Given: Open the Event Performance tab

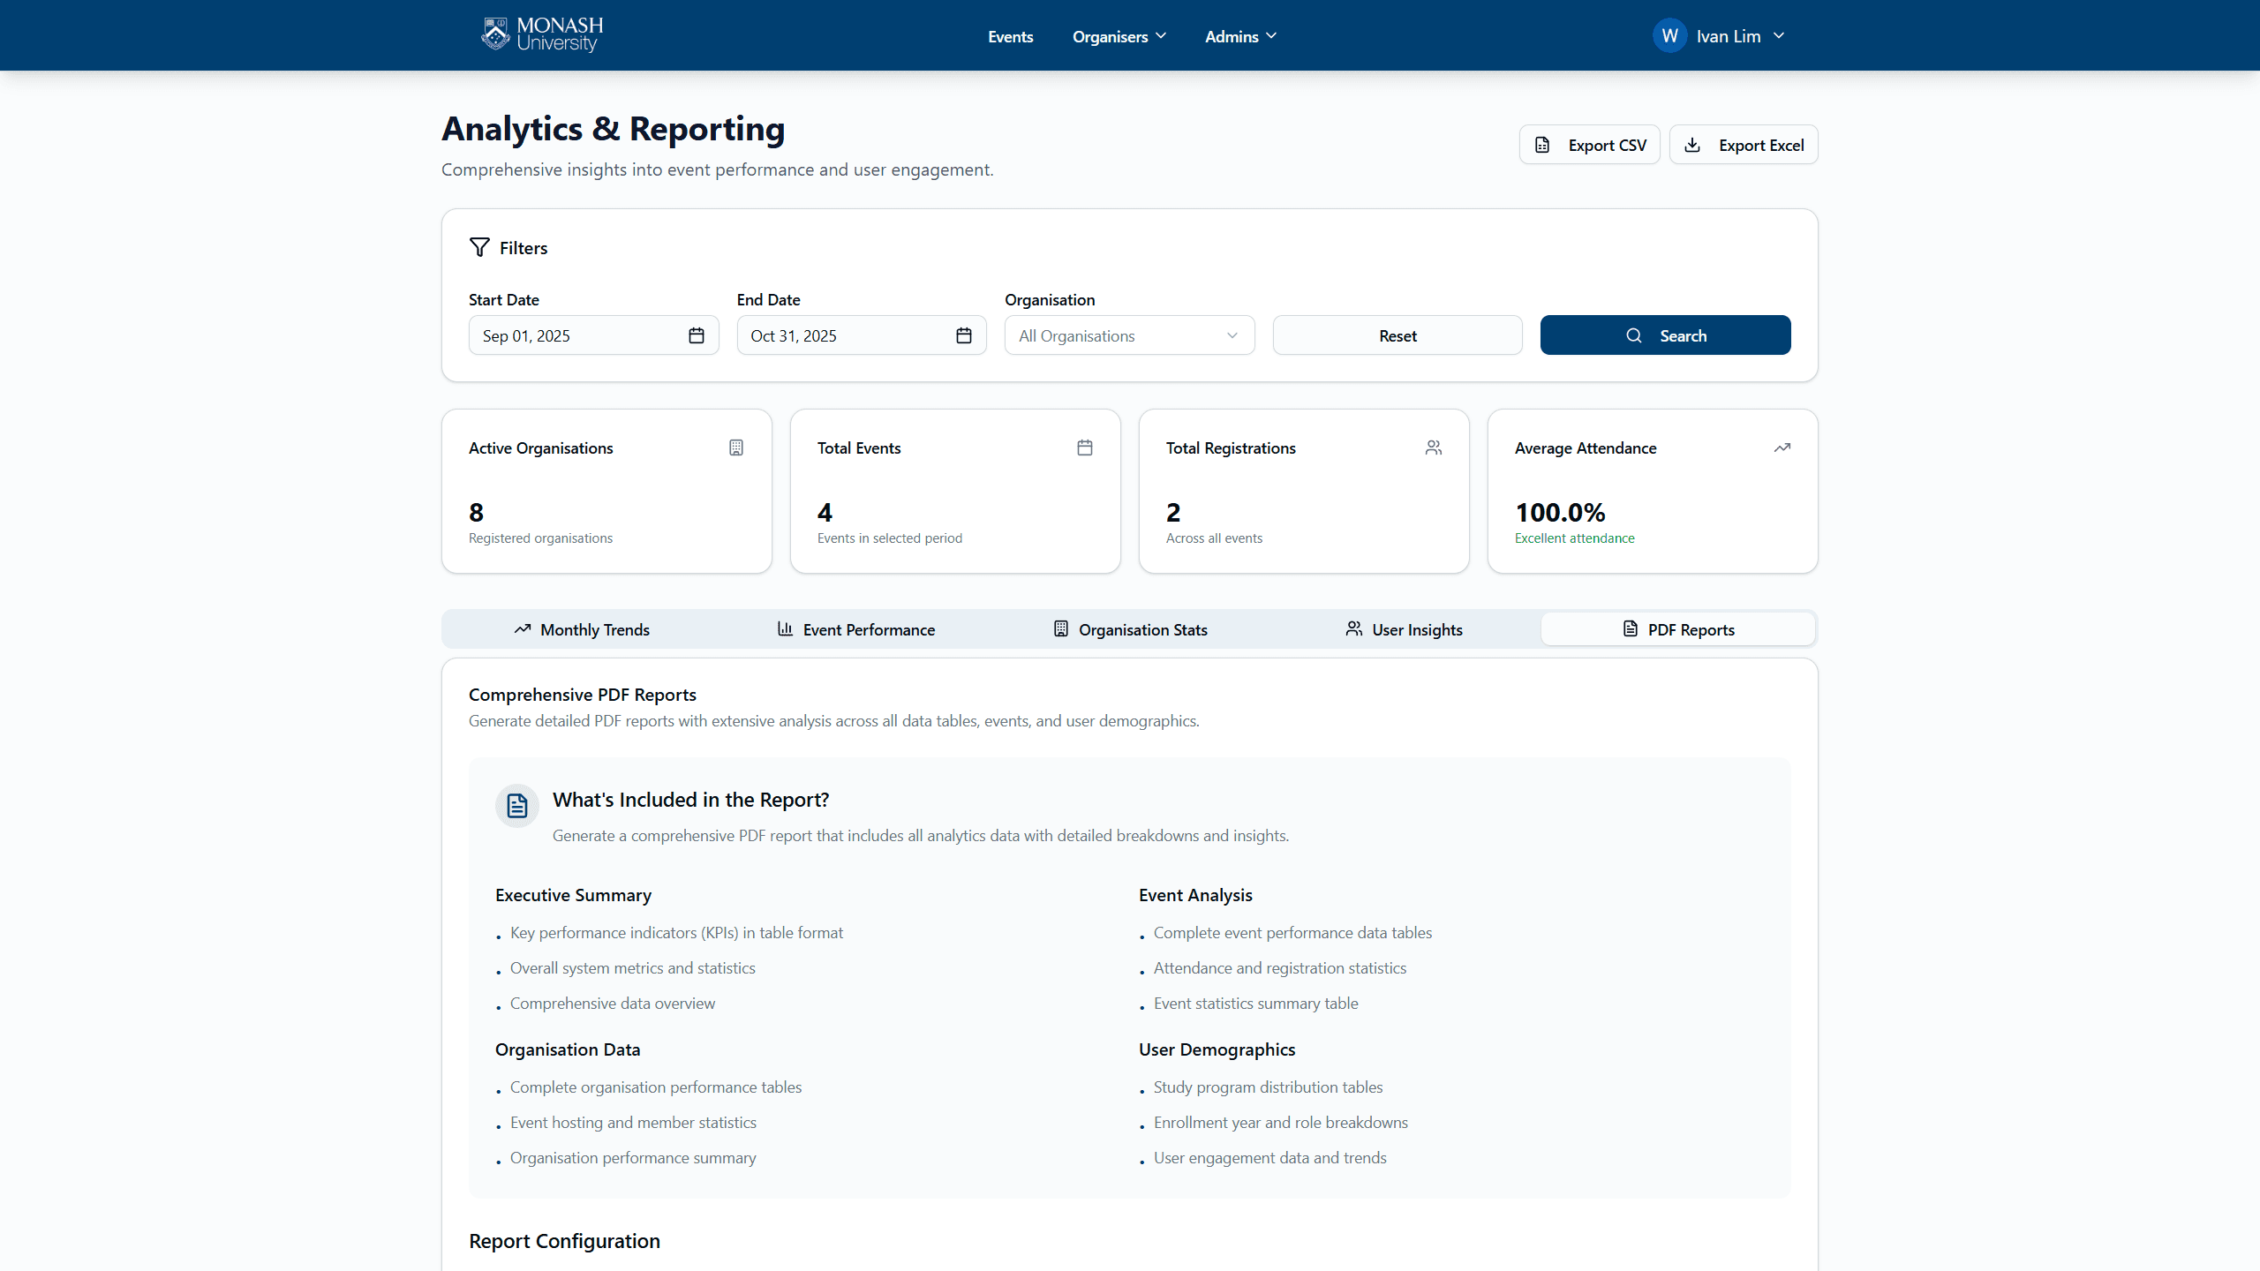Looking at the screenshot, I should tap(855, 629).
